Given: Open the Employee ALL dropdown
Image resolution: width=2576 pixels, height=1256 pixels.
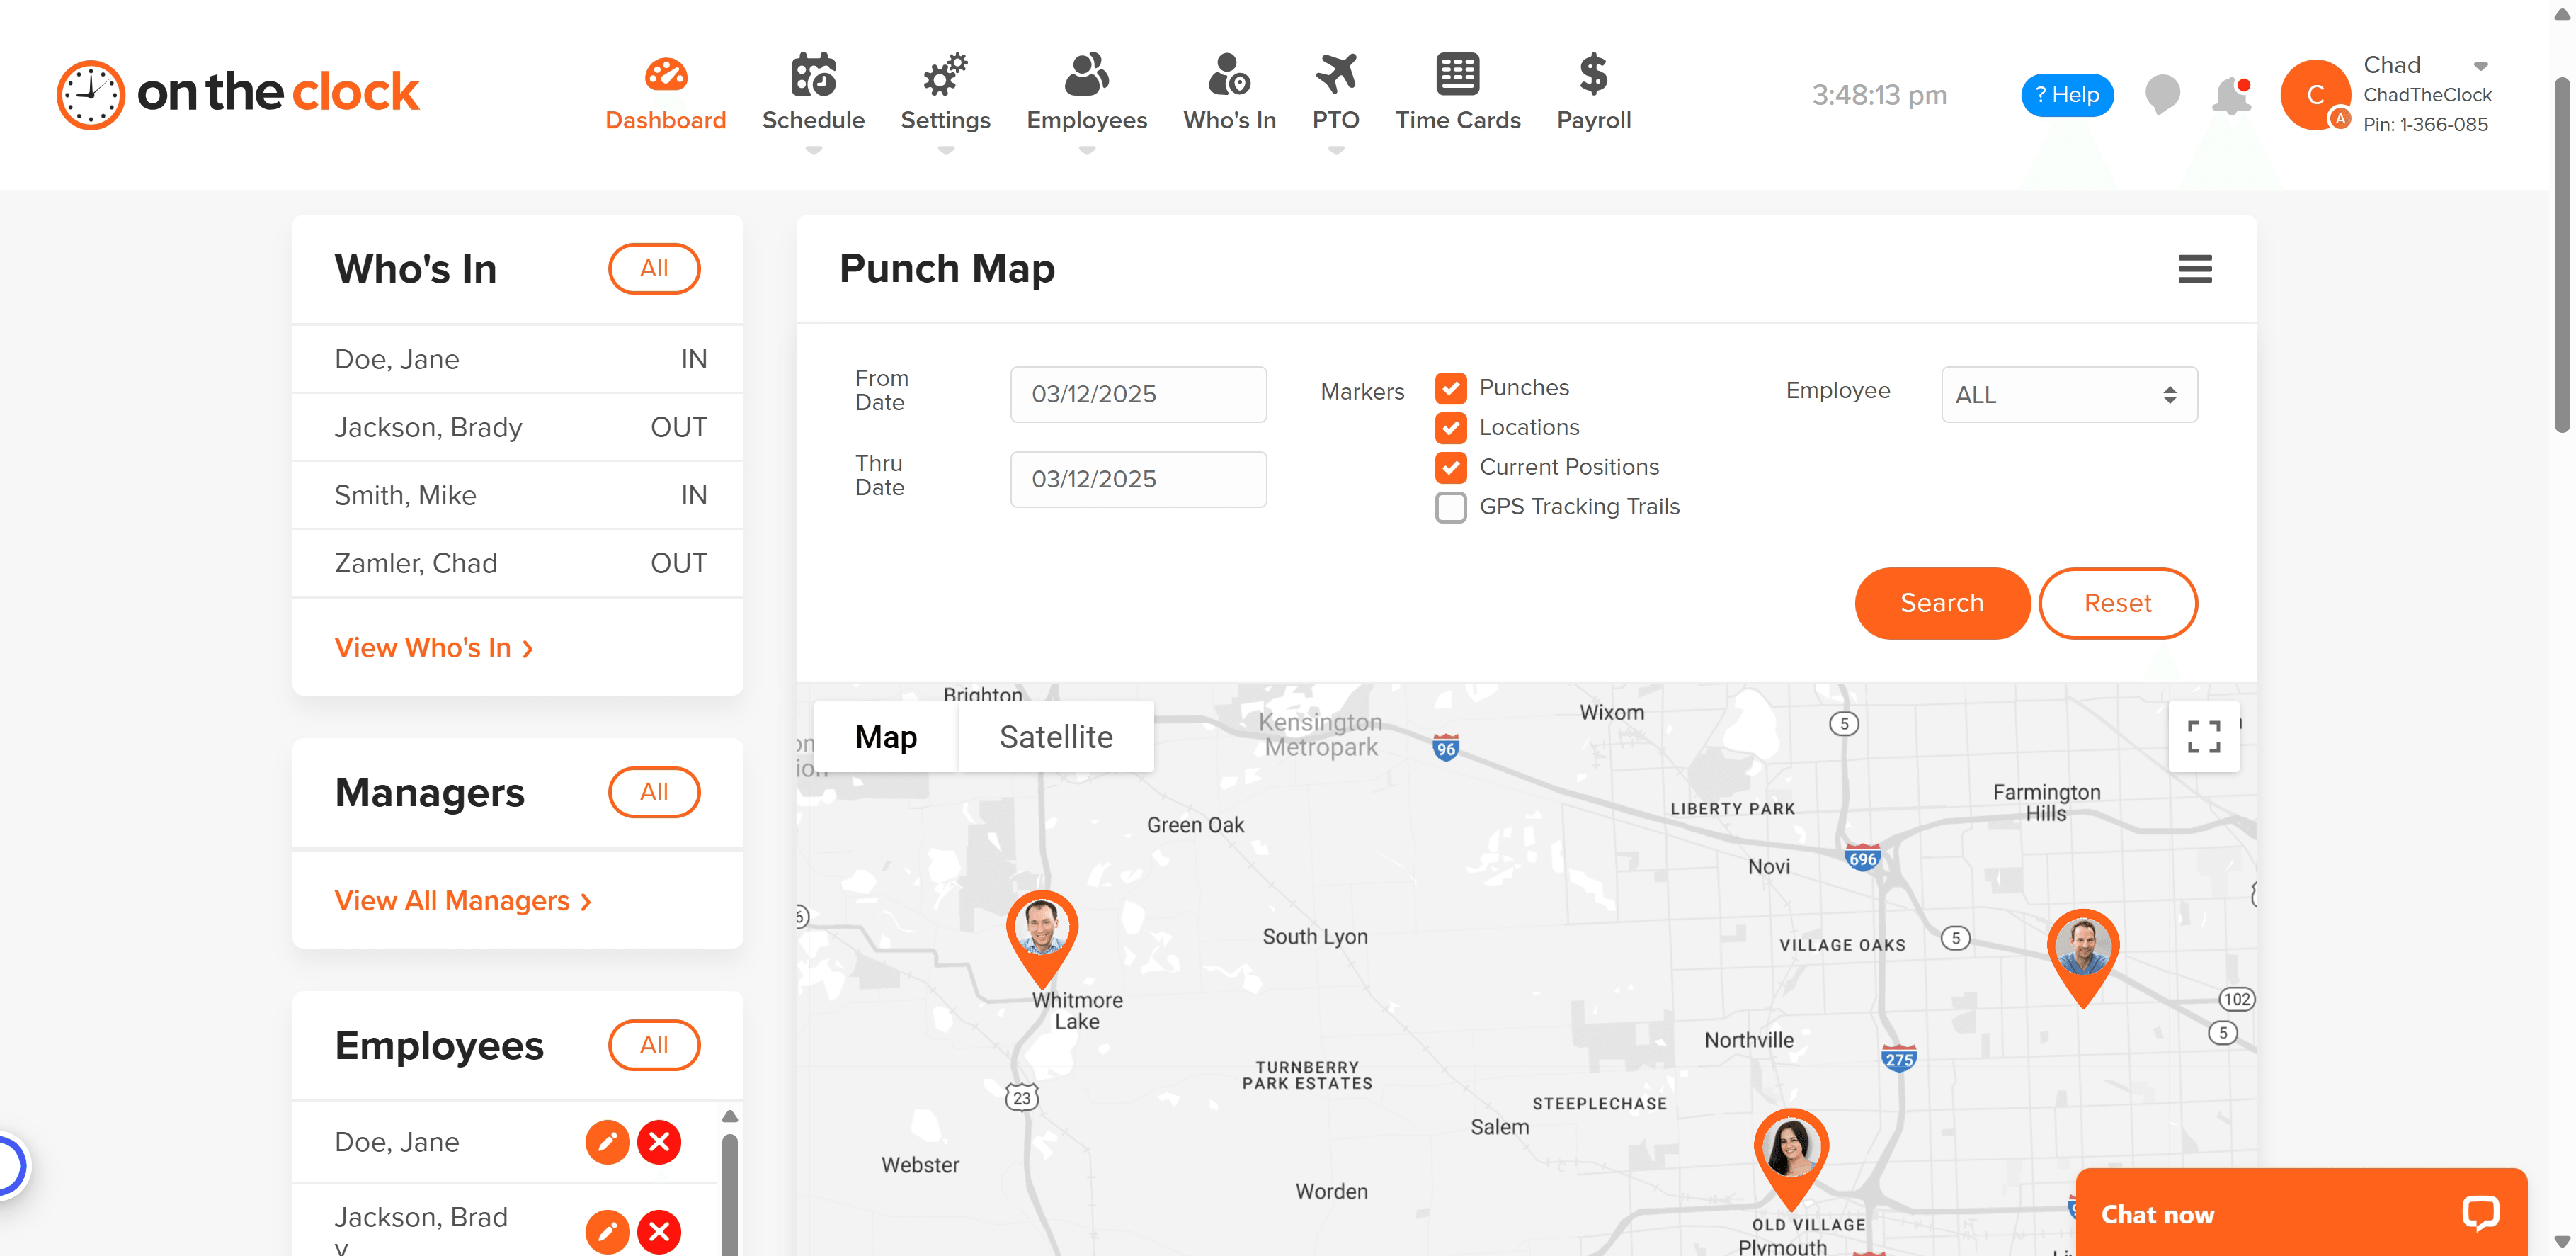Looking at the screenshot, I should [x=2068, y=395].
